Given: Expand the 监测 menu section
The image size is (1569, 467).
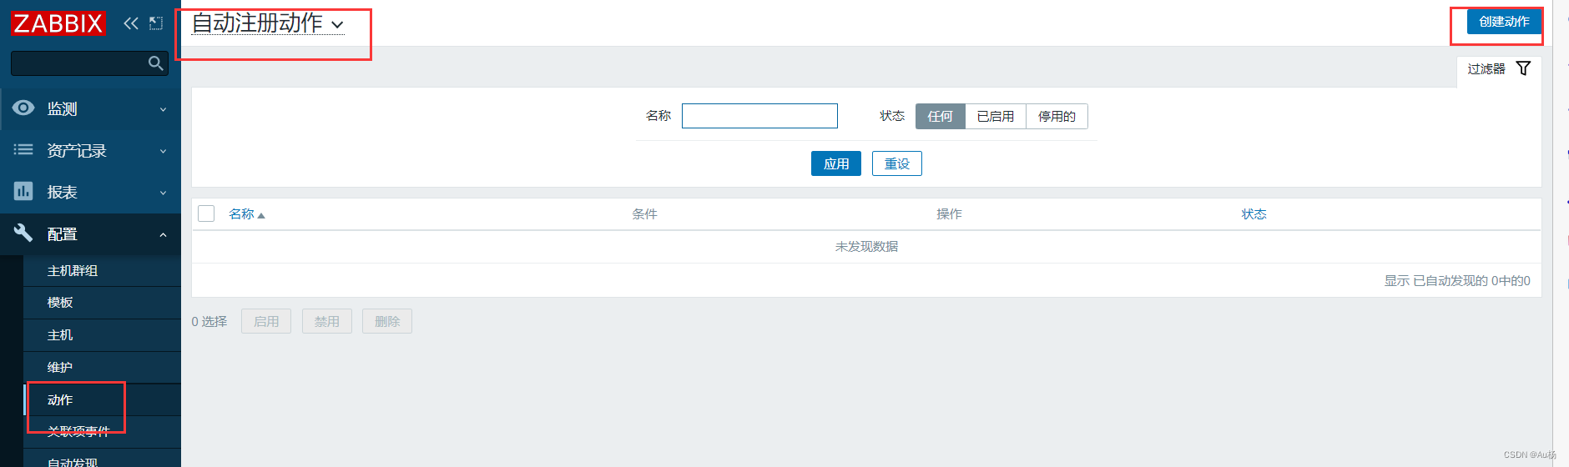Looking at the screenshot, I should click(x=90, y=109).
